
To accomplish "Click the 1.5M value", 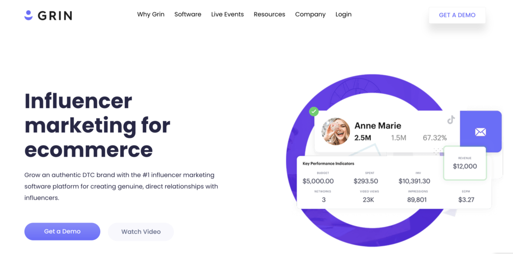I will tap(398, 138).
